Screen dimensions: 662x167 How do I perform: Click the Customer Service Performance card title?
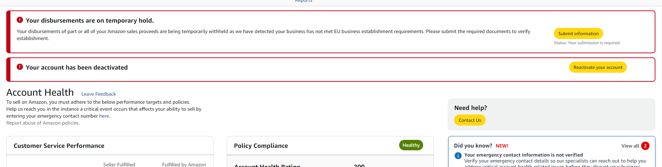[59, 146]
